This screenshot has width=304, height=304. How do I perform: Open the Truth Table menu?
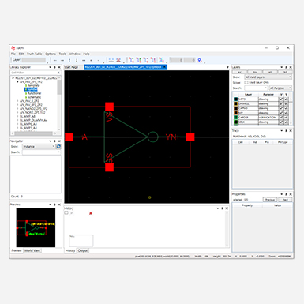pos(35,54)
